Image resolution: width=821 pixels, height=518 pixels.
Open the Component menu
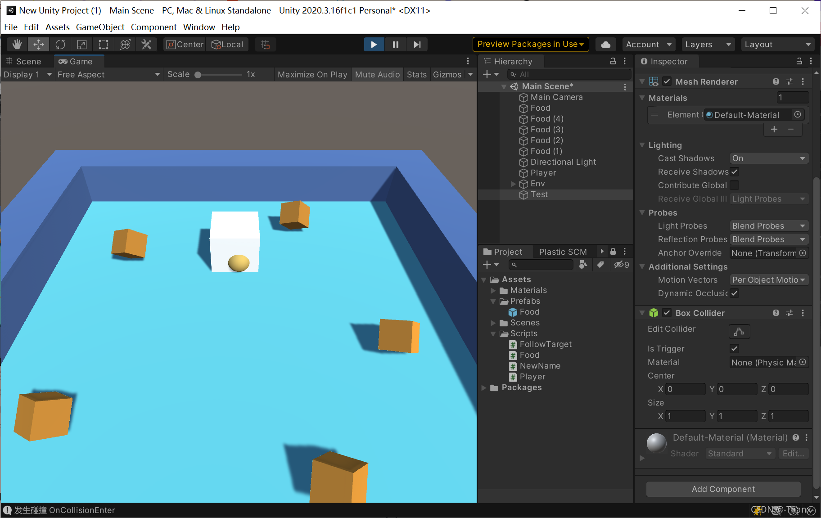[x=153, y=27]
